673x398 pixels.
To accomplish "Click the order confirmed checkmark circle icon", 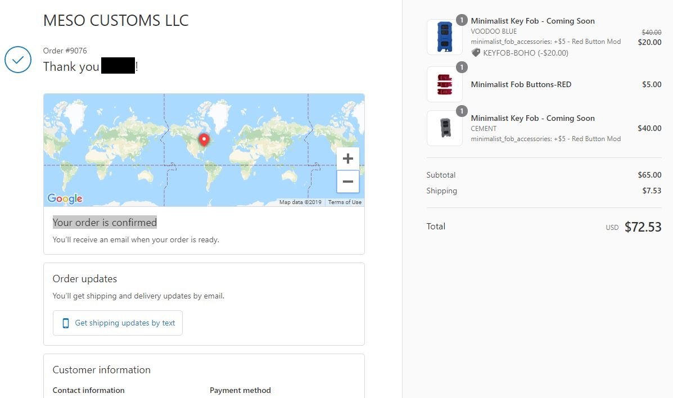I will pos(18,60).
